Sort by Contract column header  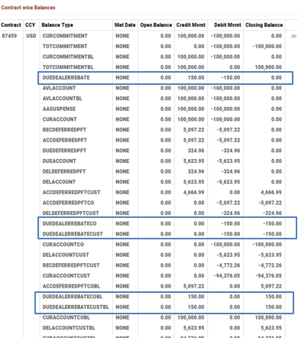(11, 25)
